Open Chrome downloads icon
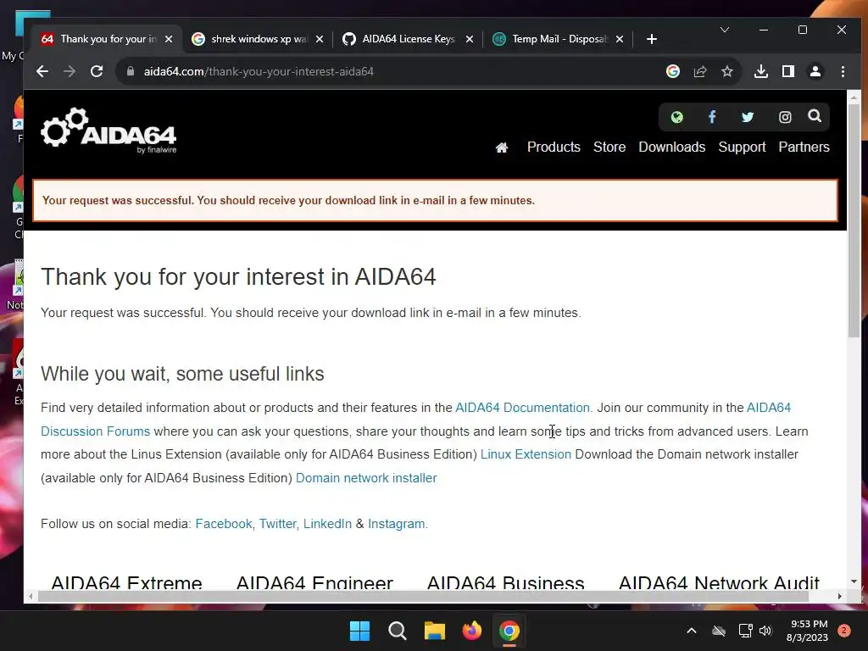Image resolution: width=868 pixels, height=651 pixels. (x=761, y=71)
